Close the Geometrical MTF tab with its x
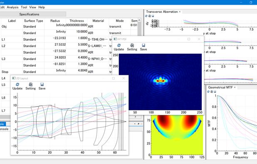Image resolution: width=257 pixels, height=164 pixels. [235, 87]
